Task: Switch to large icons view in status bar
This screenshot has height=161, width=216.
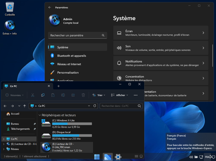Action: (x=141, y=156)
